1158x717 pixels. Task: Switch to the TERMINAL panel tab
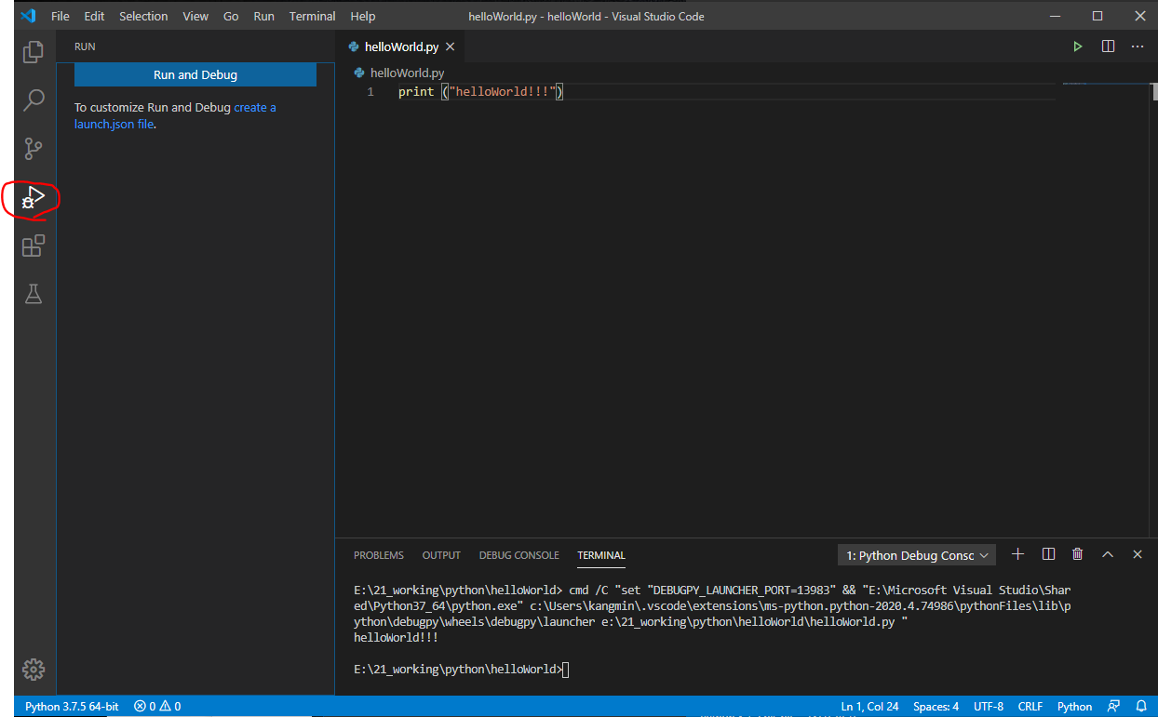pyautogui.click(x=601, y=555)
